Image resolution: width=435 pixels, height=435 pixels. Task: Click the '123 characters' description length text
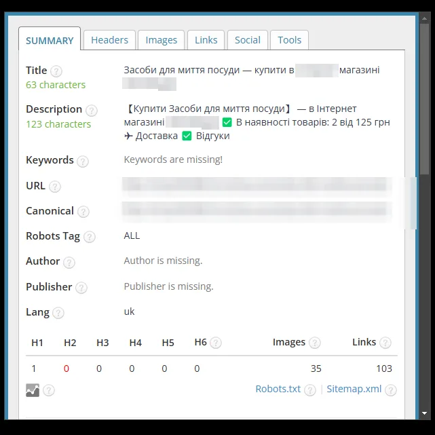pyautogui.click(x=58, y=124)
